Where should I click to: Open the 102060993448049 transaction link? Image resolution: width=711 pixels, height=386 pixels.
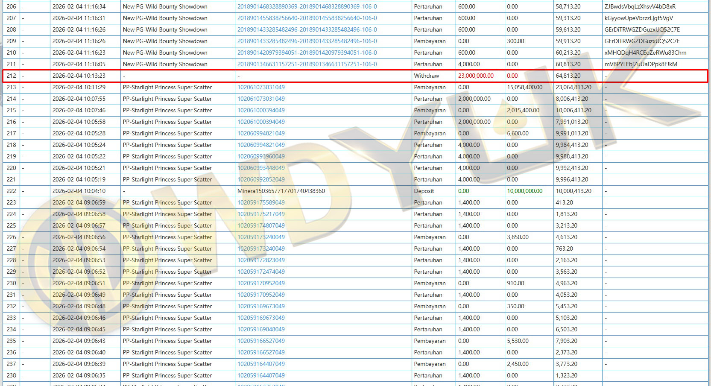tap(261, 168)
